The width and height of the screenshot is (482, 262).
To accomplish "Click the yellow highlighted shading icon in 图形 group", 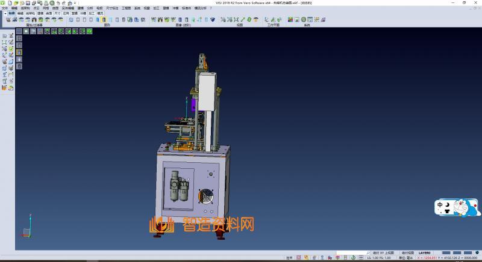I will coord(104,20).
